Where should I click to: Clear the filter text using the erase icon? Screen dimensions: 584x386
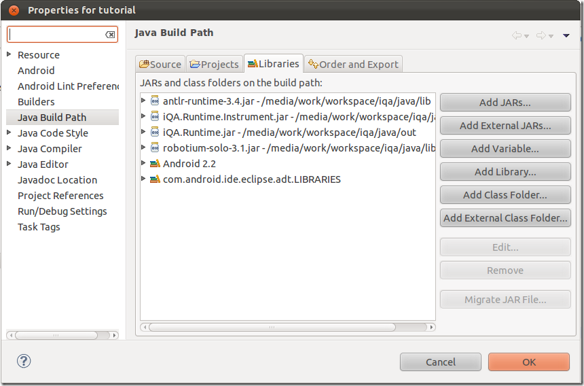pyautogui.click(x=110, y=35)
